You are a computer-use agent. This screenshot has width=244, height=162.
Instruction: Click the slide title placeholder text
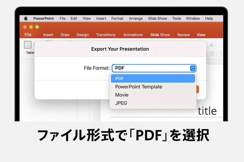pyautogui.click(x=207, y=111)
